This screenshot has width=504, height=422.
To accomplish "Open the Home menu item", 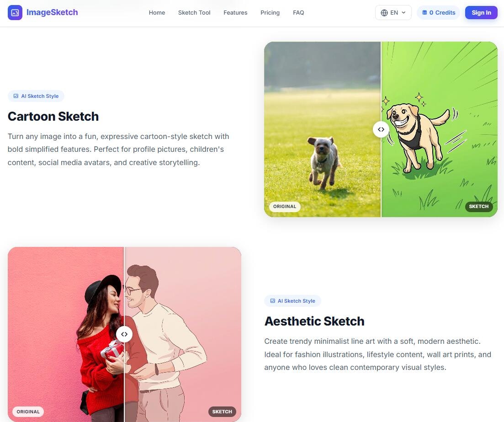I will click(x=157, y=12).
